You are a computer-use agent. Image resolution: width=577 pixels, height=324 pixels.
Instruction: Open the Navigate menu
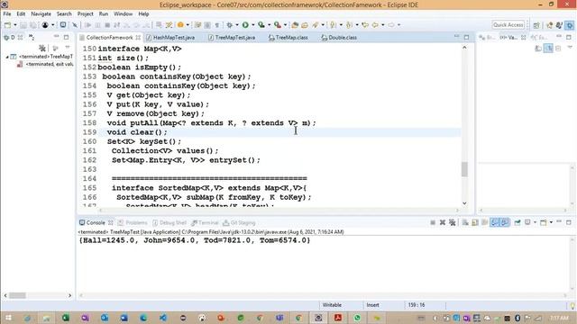click(x=41, y=13)
